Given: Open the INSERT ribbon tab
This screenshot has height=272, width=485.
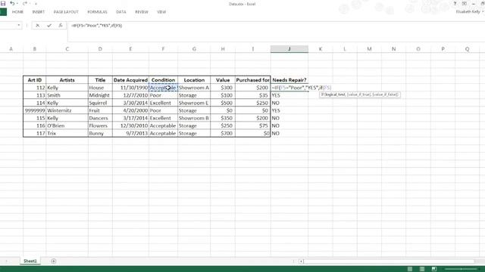Looking at the screenshot, I should coord(39,12).
